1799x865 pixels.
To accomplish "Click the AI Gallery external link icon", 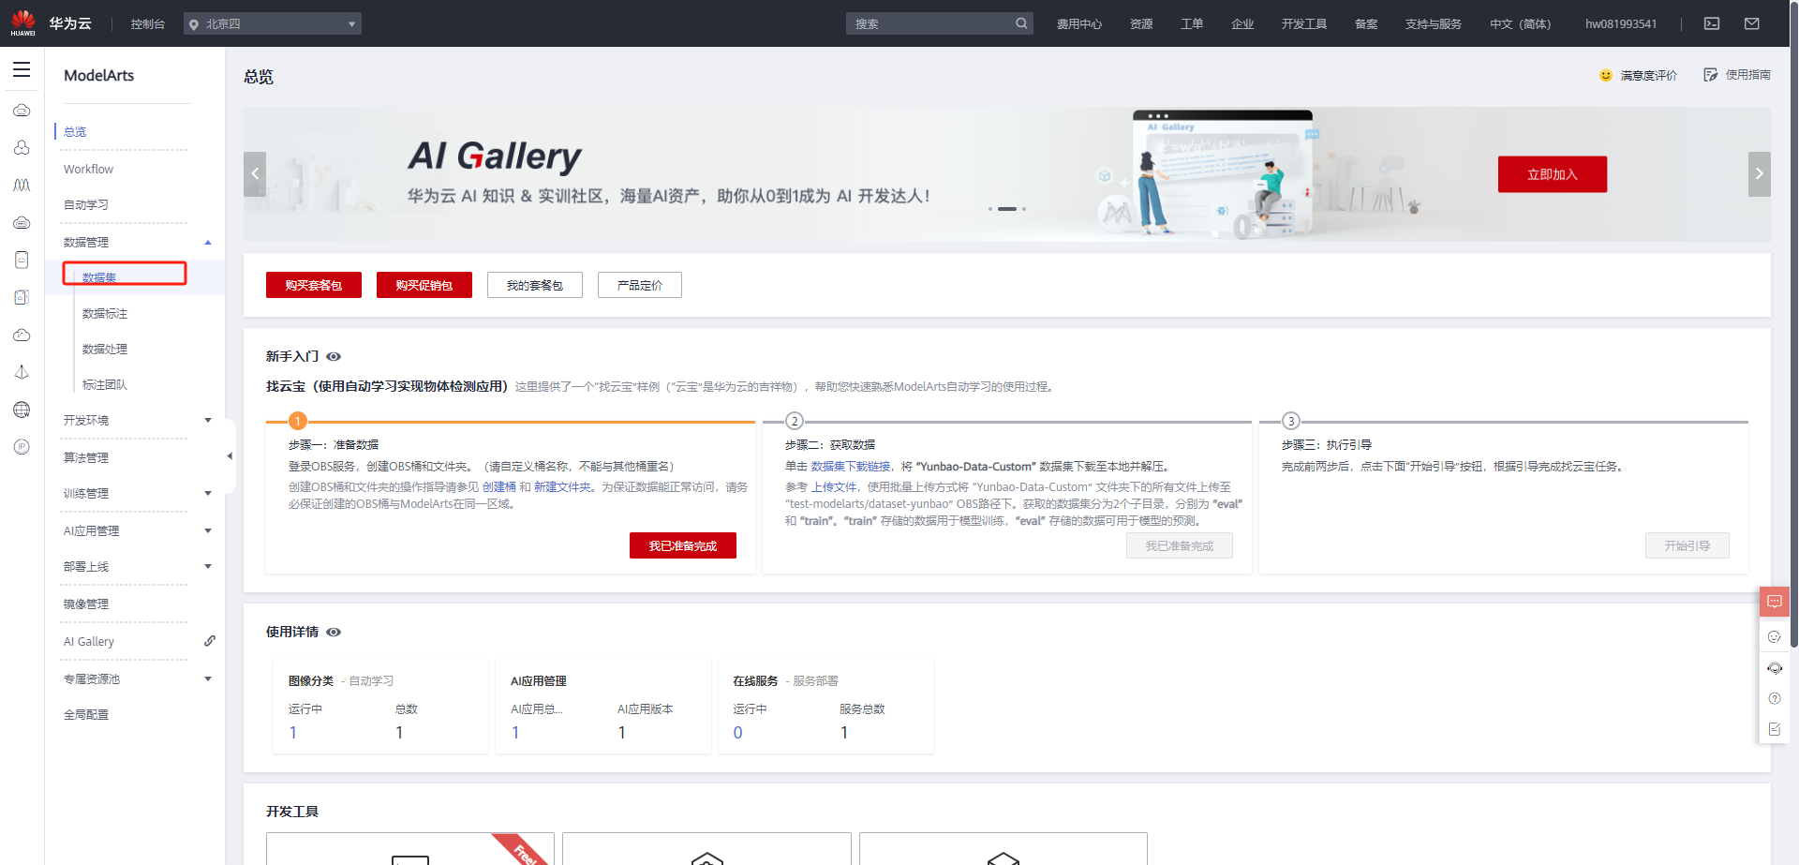I will click(x=210, y=641).
